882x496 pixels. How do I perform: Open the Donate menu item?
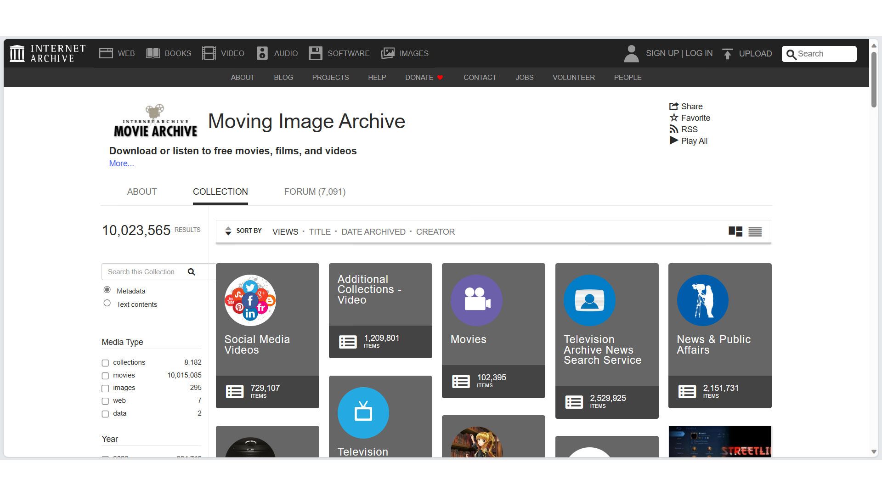[419, 77]
